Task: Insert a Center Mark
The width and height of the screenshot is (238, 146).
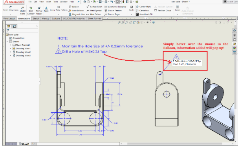Action: tap(143, 7)
